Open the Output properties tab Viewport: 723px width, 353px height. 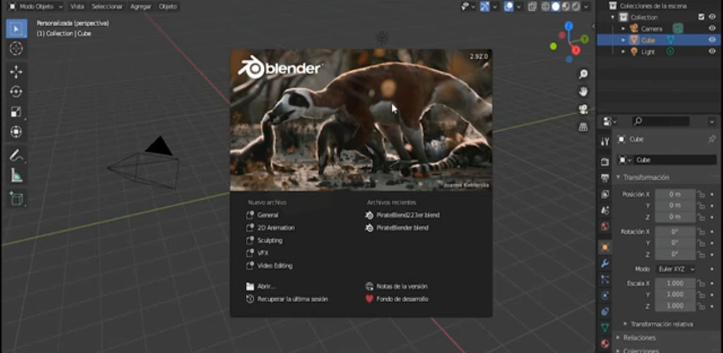[605, 178]
